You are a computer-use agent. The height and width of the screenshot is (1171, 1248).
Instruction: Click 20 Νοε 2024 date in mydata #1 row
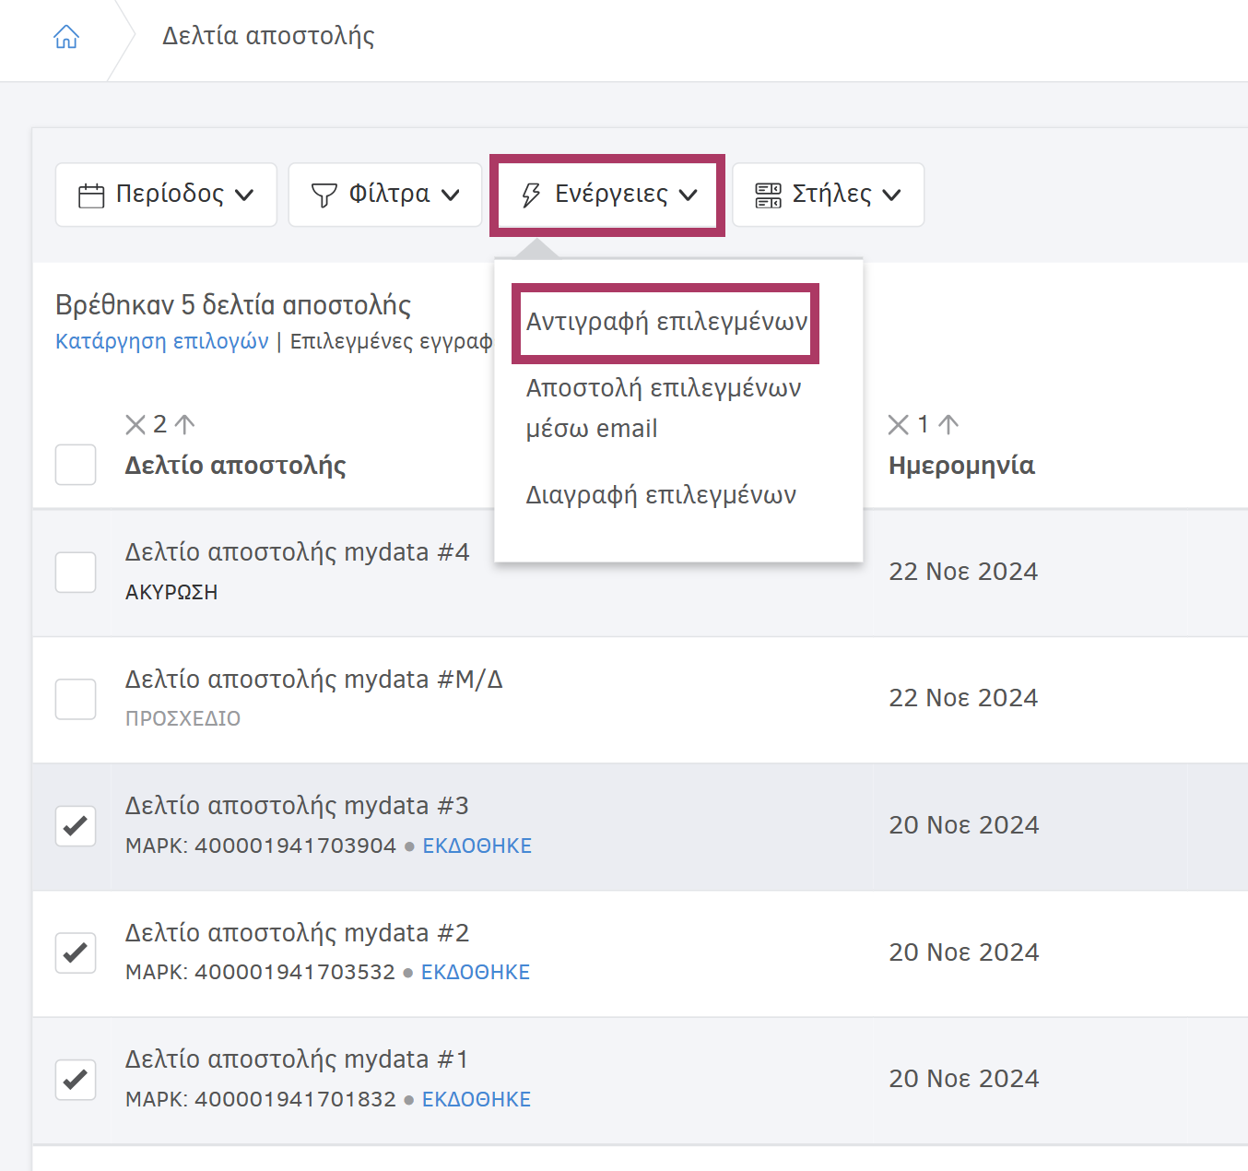[x=964, y=1079]
